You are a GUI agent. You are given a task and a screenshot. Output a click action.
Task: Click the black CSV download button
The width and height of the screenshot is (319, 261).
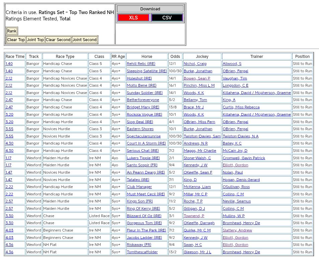167,18
